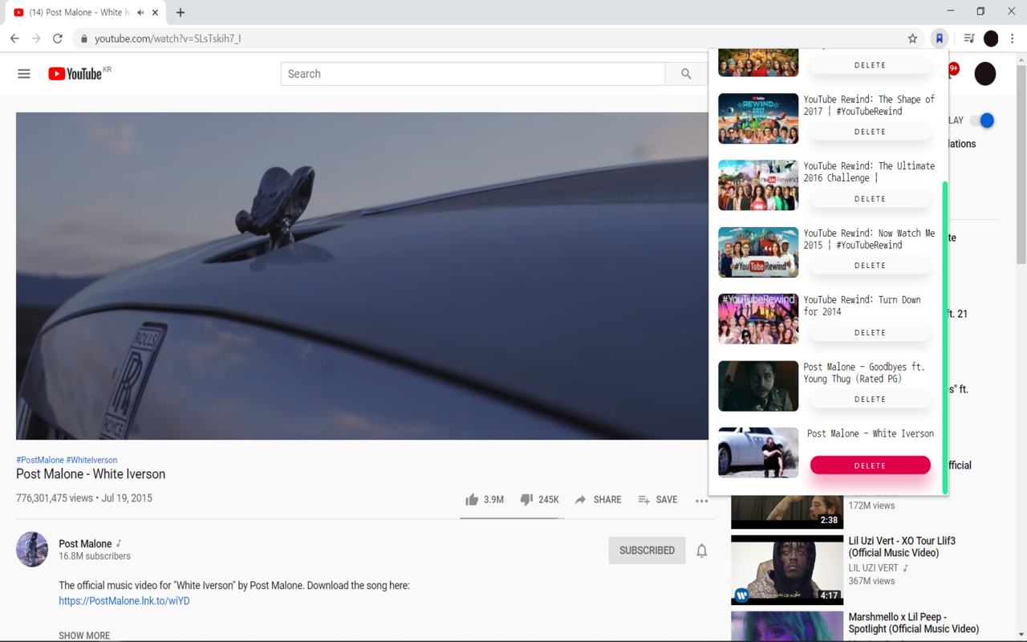The height and width of the screenshot is (642, 1027).
Task: Click the browser back arrow
Action: (14, 38)
